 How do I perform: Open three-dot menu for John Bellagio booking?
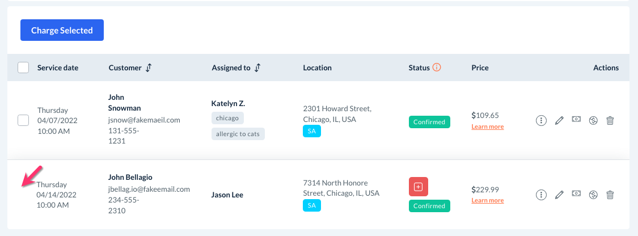point(542,195)
